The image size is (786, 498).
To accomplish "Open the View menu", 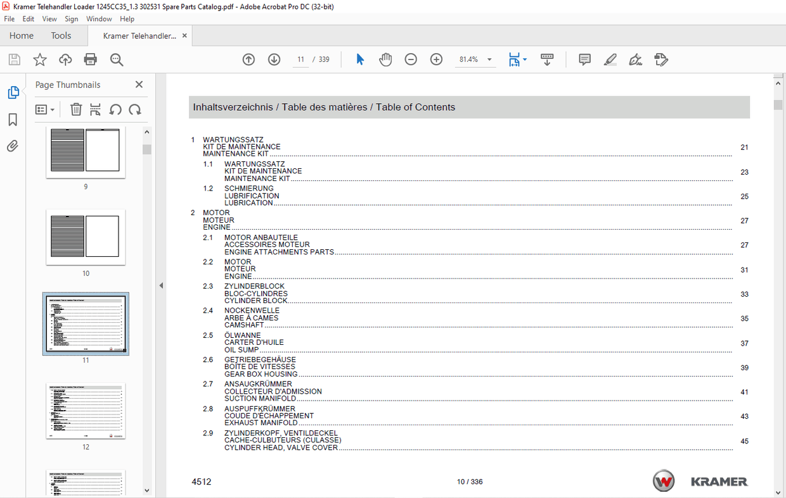I will click(49, 18).
